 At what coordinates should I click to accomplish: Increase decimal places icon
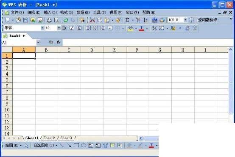coord(187,28)
